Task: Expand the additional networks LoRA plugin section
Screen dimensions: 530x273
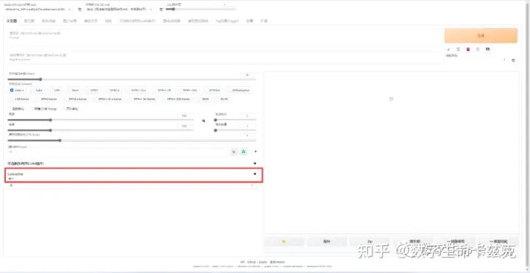Action: click(132, 163)
